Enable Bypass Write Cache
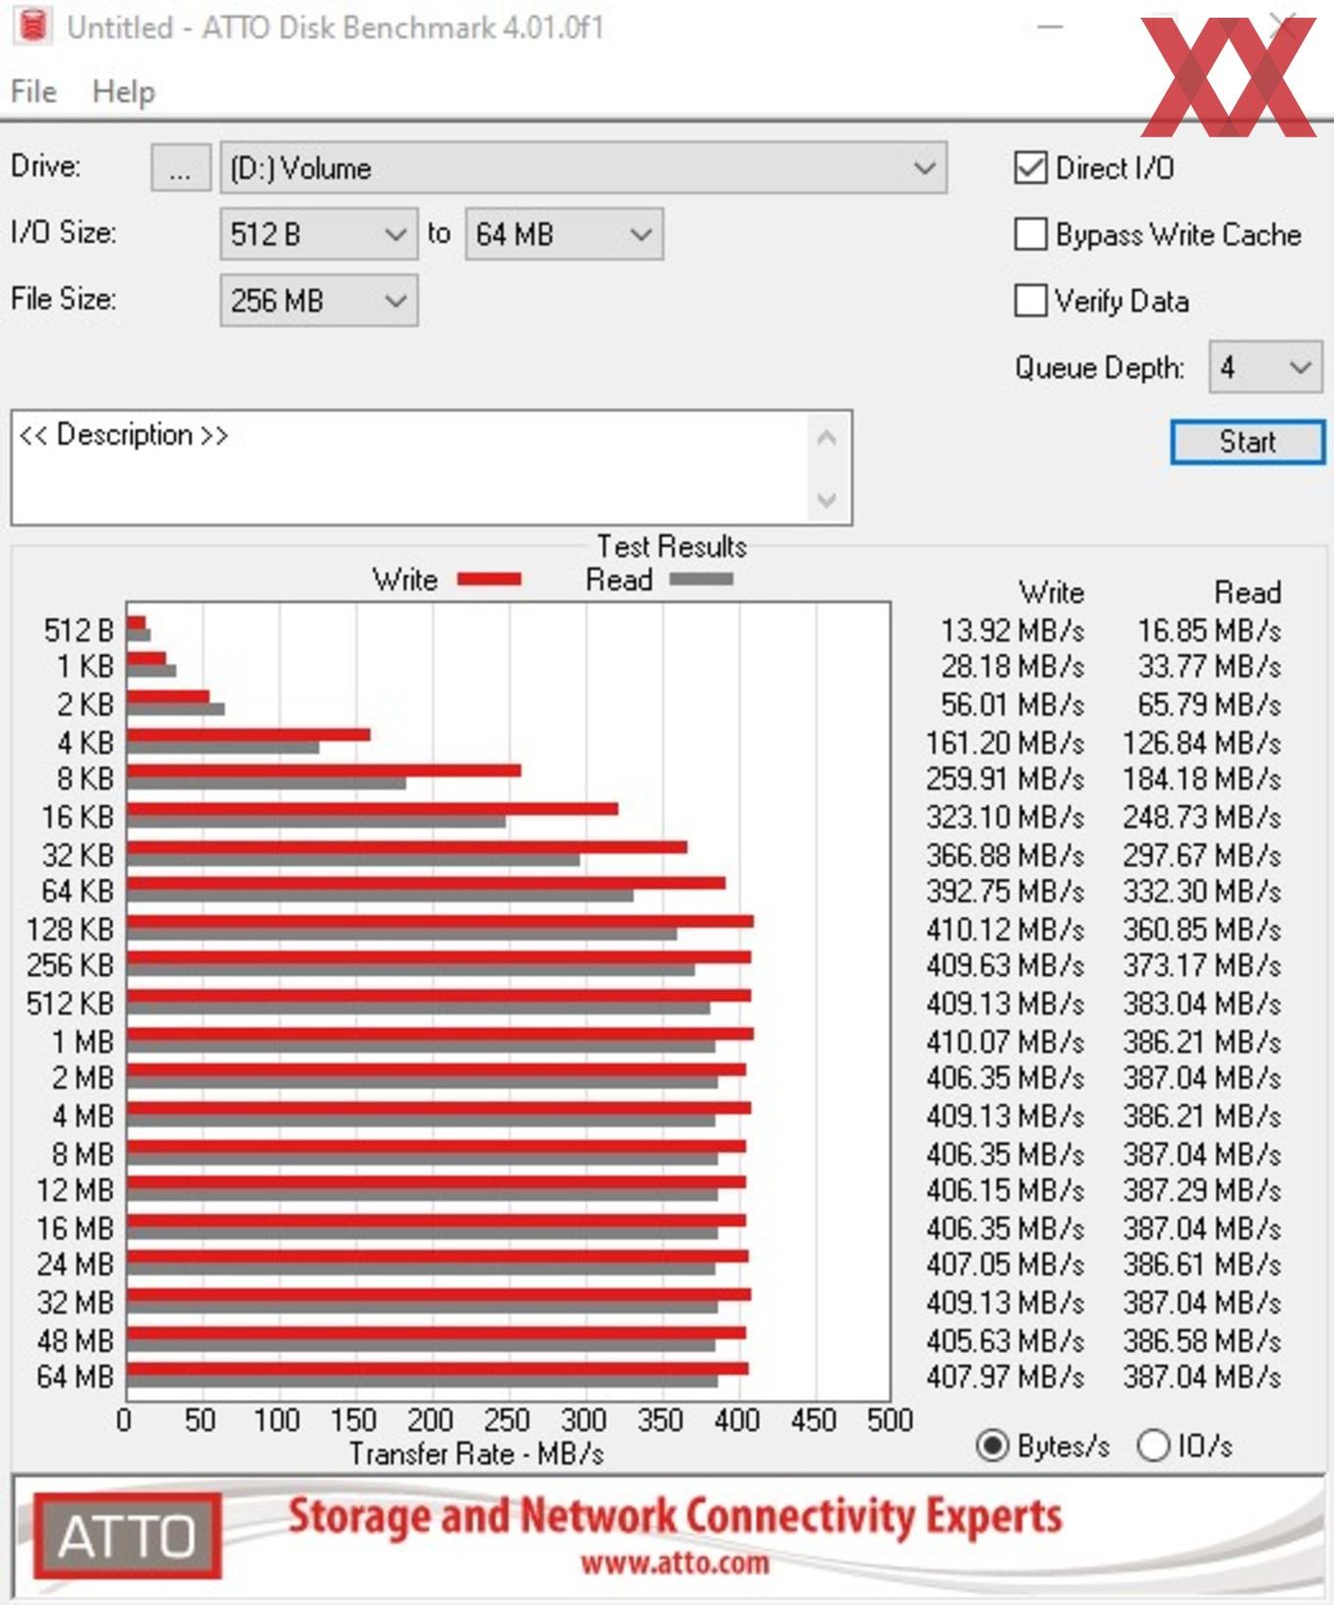1334x1605 pixels. coord(1030,234)
